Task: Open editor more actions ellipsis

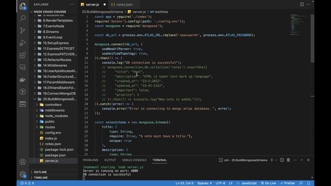Action: tap(308, 5)
